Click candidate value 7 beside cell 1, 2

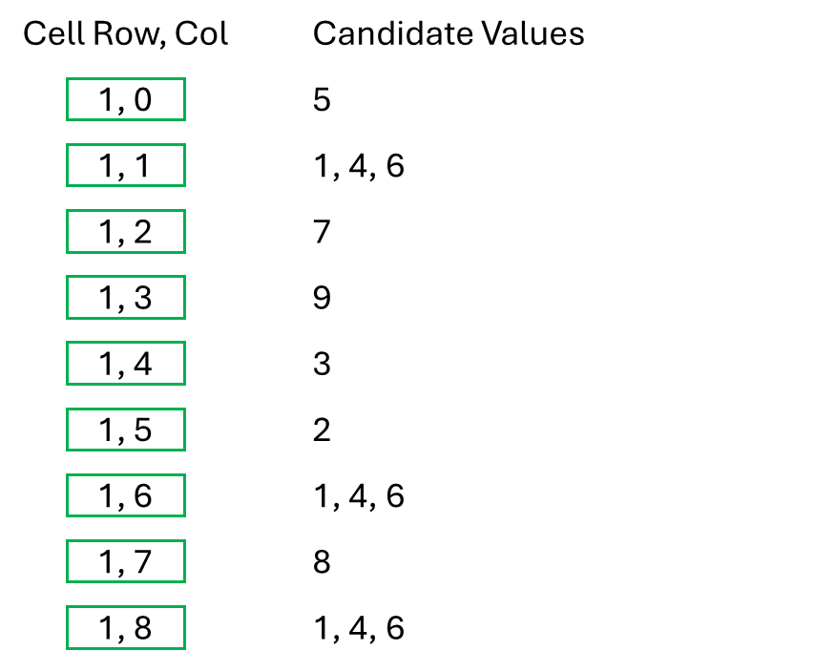[x=322, y=232]
